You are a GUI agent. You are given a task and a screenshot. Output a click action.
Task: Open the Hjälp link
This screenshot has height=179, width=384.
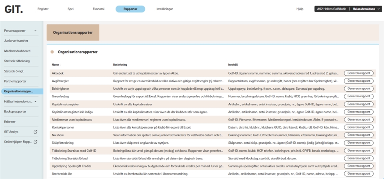(300, 9)
